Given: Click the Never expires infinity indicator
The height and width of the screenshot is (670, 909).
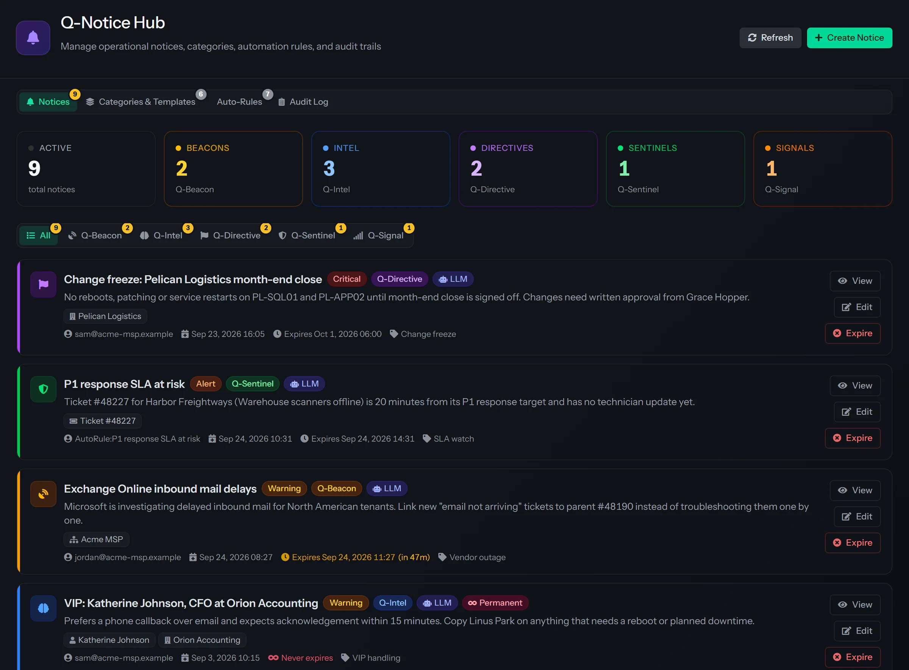Looking at the screenshot, I should point(300,657).
